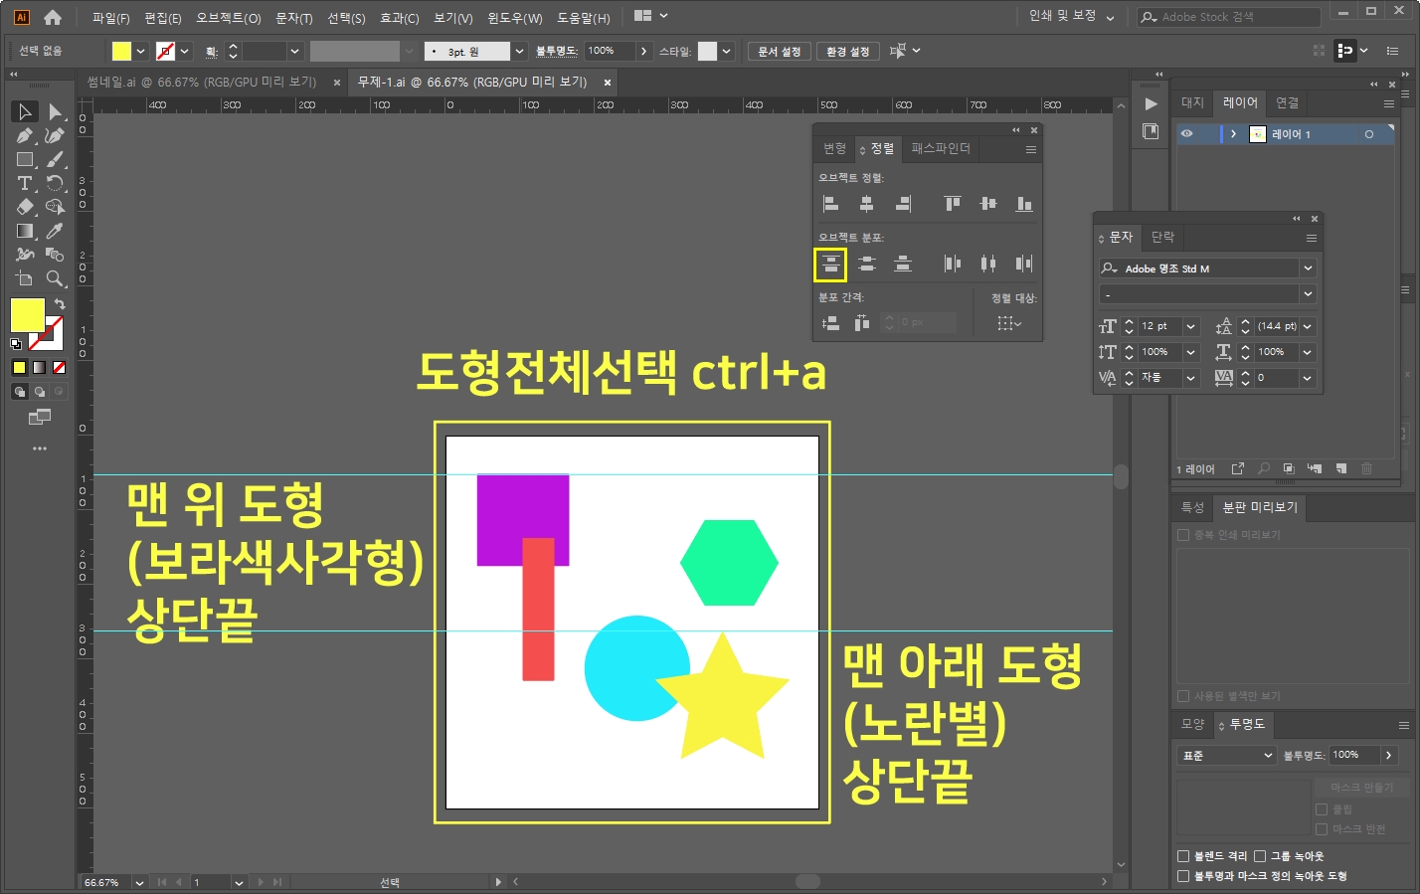Swap fill and stroke colors
Image resolution: width=1420 pixels, height=894 pixels.
click(x=59, y=304)
